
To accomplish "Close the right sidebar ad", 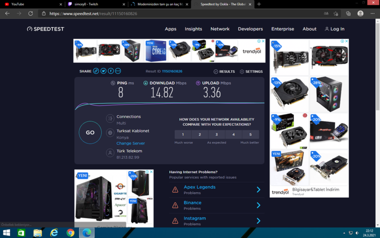I will pos(347,41).
